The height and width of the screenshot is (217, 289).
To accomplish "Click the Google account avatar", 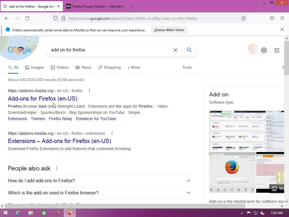I will (253, 49).
